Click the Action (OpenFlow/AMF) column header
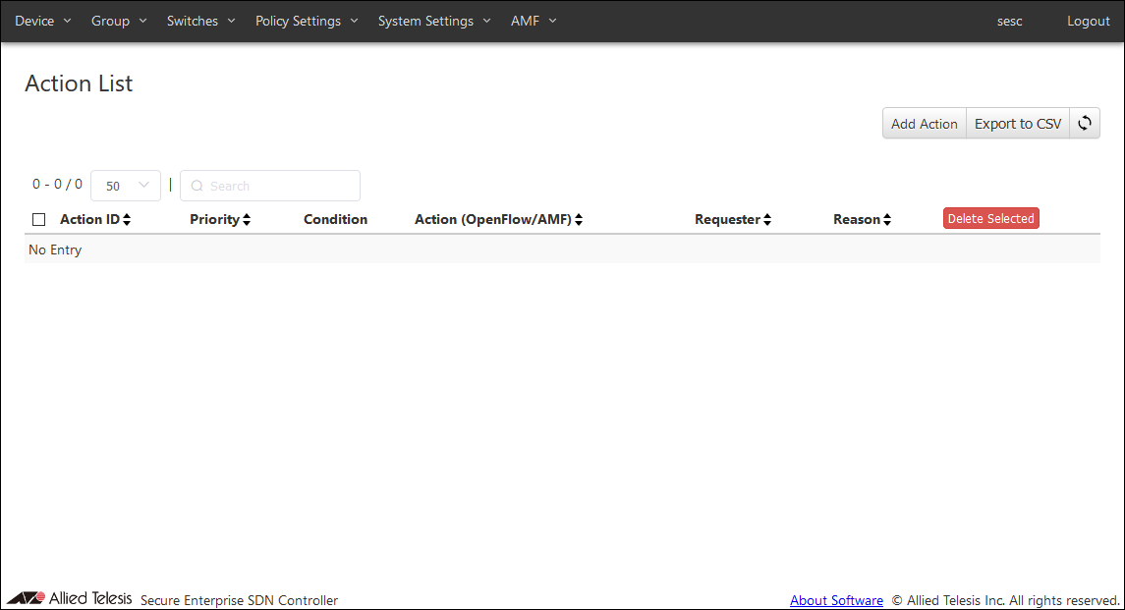This screenshot has width=1125, height=610. click(493, 220)
